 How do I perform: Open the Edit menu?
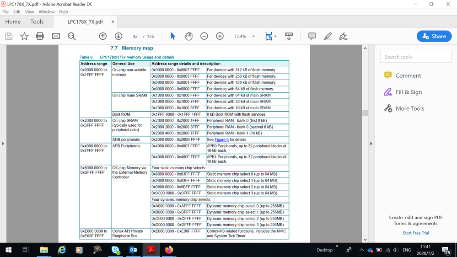(17, 12)
